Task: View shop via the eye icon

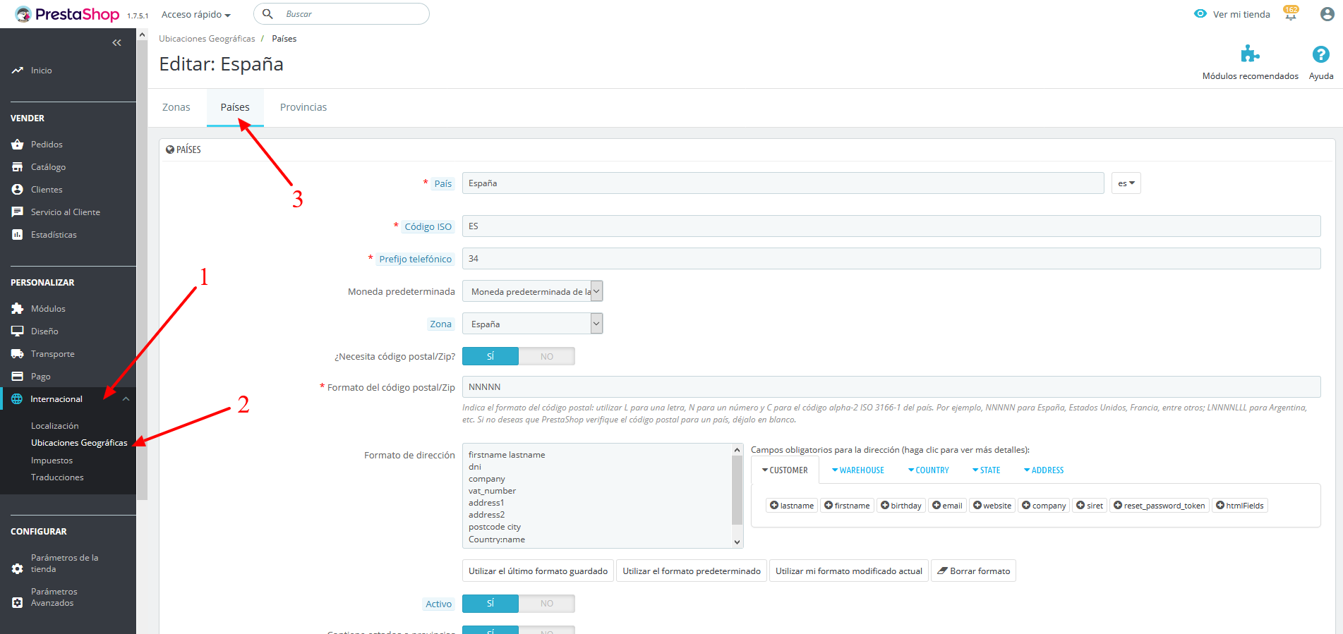Action: 1200,14
